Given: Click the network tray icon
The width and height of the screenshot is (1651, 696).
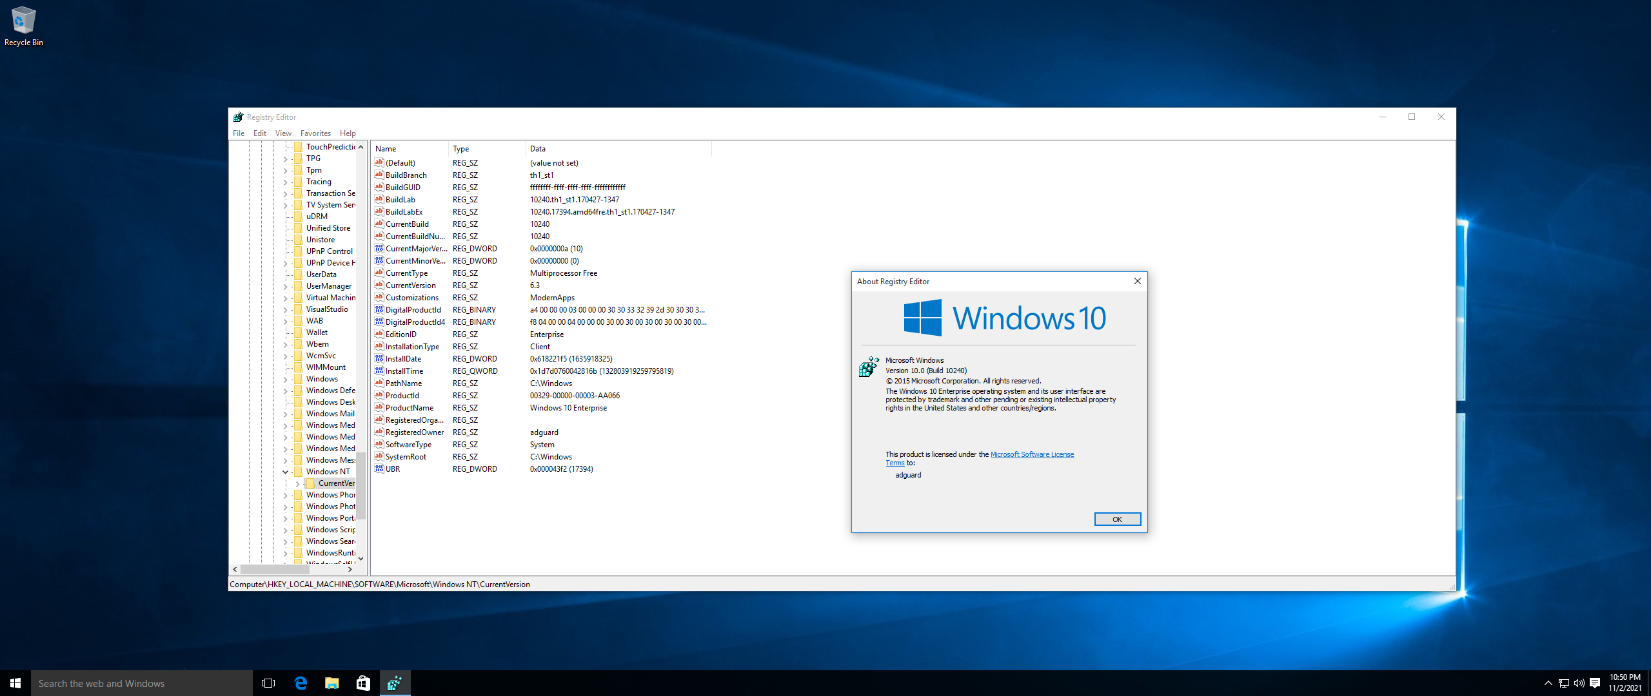Looking at the screenshot, I should click(1563, 683).
